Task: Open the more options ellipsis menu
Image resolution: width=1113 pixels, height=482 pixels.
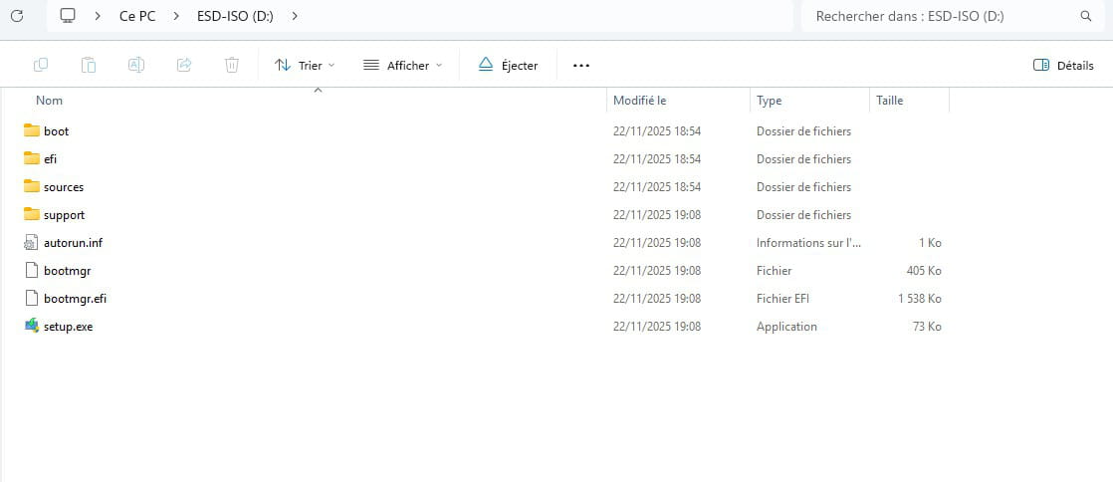Action: (x=581, y=66)
